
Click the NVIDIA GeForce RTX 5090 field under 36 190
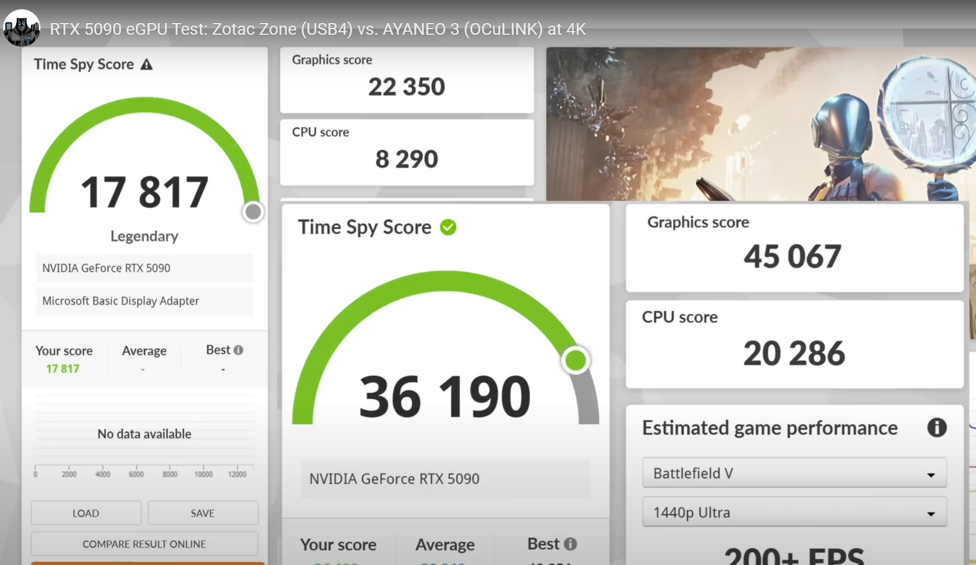coord(445,479)
